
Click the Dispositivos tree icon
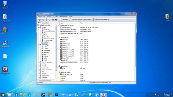pos(41,76)
